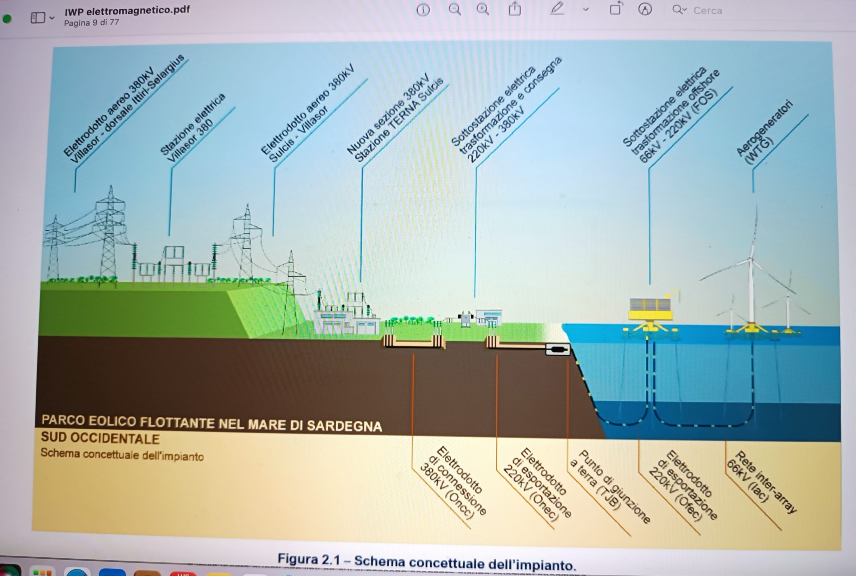
Task: Expand the highlight color options chevron
Action: pos(585,10)
